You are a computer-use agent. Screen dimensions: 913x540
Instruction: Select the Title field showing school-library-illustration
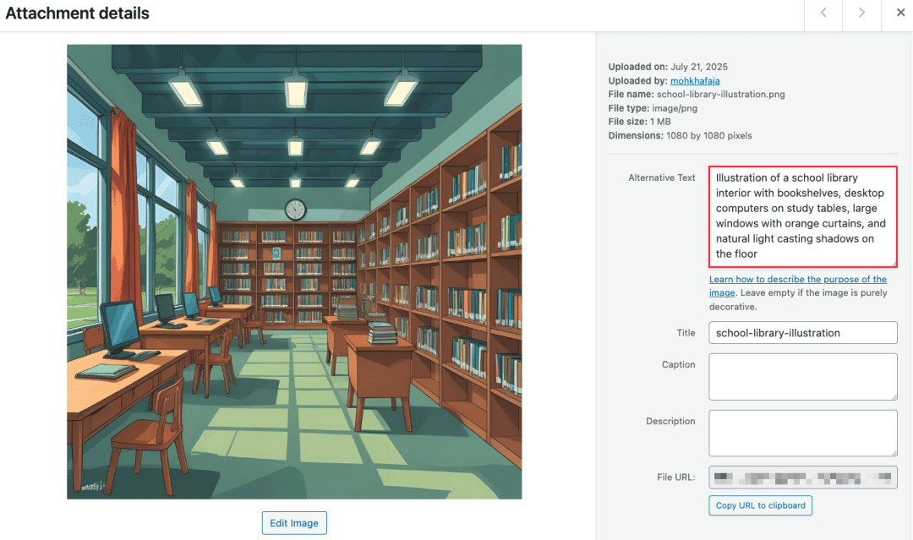tap(801, 332)
